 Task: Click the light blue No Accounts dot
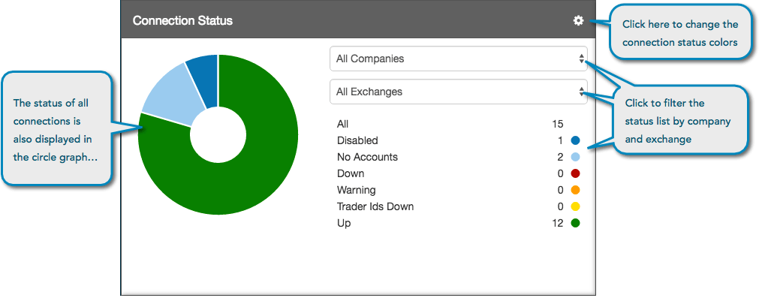pos(575,157)
